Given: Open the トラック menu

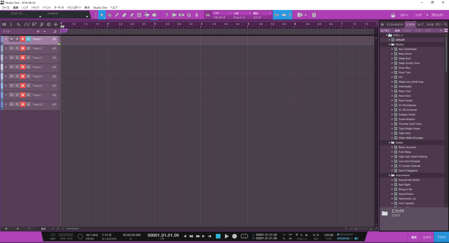Looking at the screenshot, I should point(35,8).
